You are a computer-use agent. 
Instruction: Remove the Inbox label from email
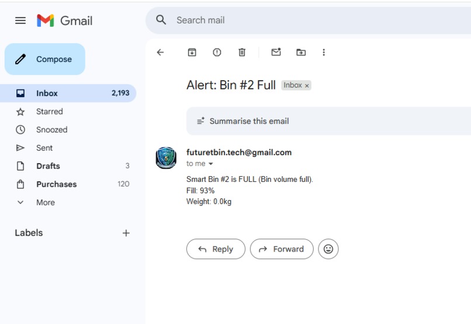pos(307,85)
